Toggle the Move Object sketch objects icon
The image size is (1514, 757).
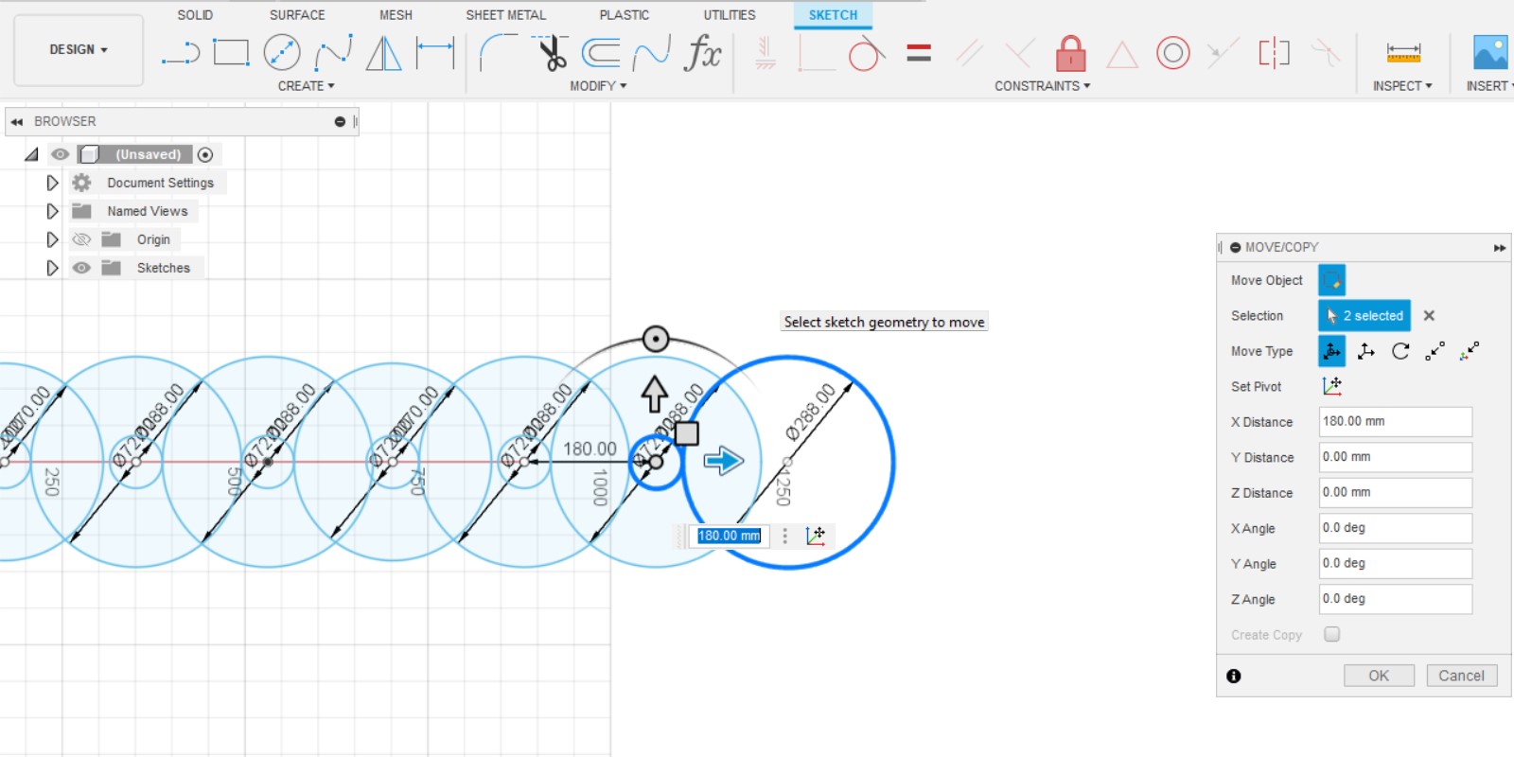click(x=1331, y=280)
